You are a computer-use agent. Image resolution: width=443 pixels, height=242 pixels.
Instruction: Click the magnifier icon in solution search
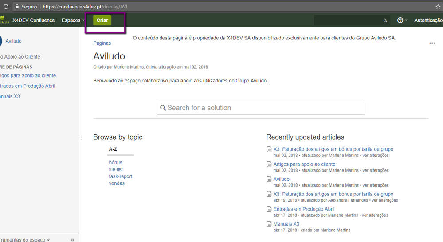163,108
